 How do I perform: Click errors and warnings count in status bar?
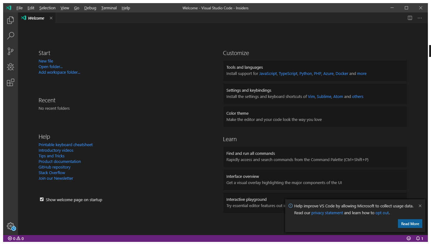16,238
